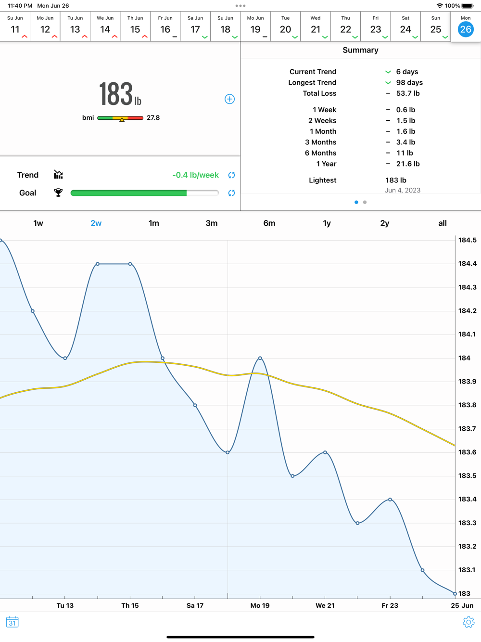The image size is (481, 642).
Task: Open the trend chart bars icon
Action: [58, 175]
